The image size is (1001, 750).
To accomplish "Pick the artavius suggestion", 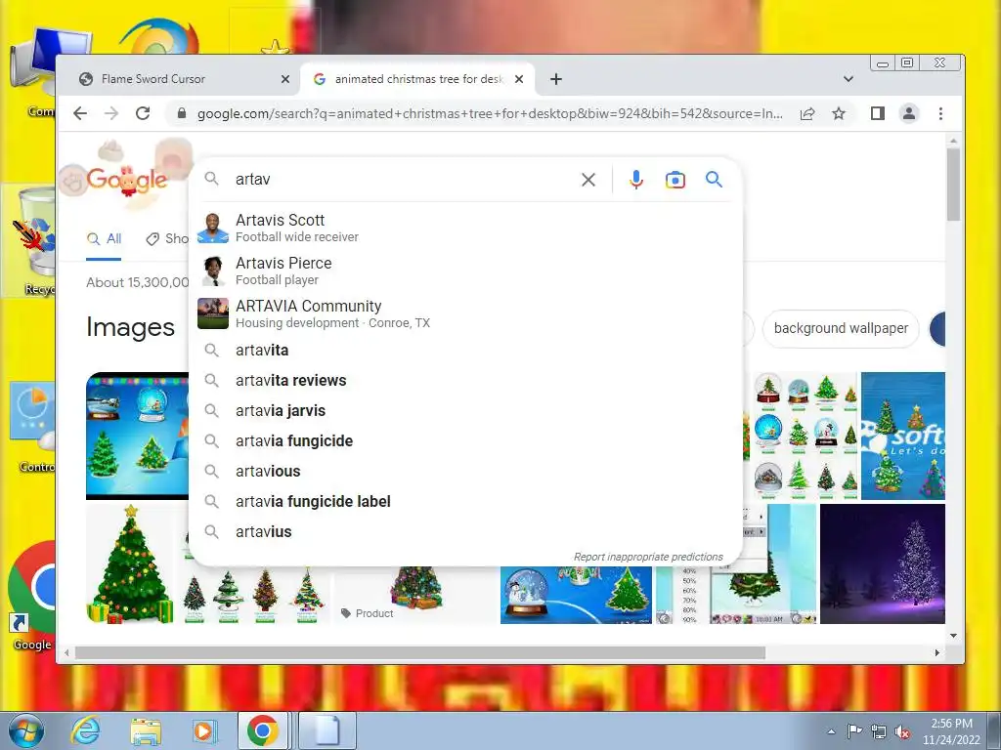I will (x=466, y=532).
